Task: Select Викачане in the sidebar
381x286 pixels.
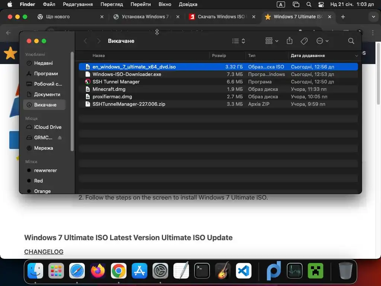Action: tap(45, 105)
